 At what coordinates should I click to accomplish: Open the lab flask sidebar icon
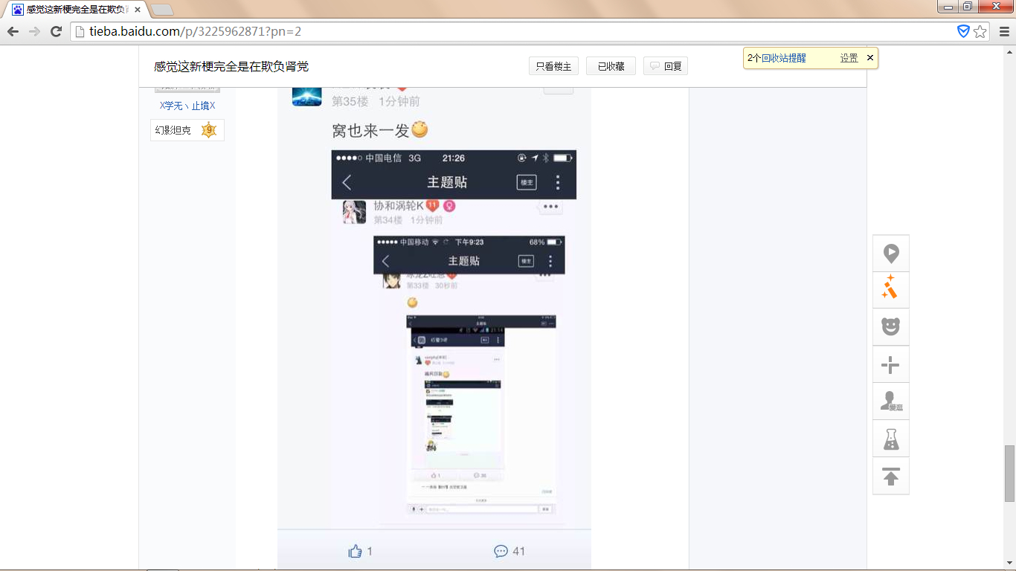pos(891,439)
